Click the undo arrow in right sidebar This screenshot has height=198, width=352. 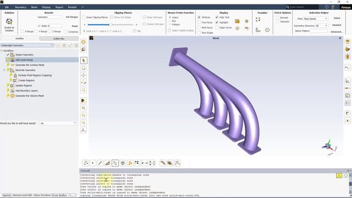pyautogui.click(x=347, y=68)
